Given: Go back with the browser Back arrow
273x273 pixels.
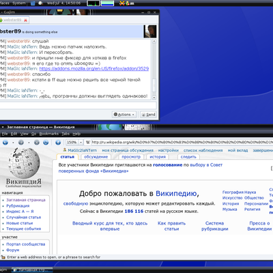Looking at the screenshot, I should tap(5, 143).
